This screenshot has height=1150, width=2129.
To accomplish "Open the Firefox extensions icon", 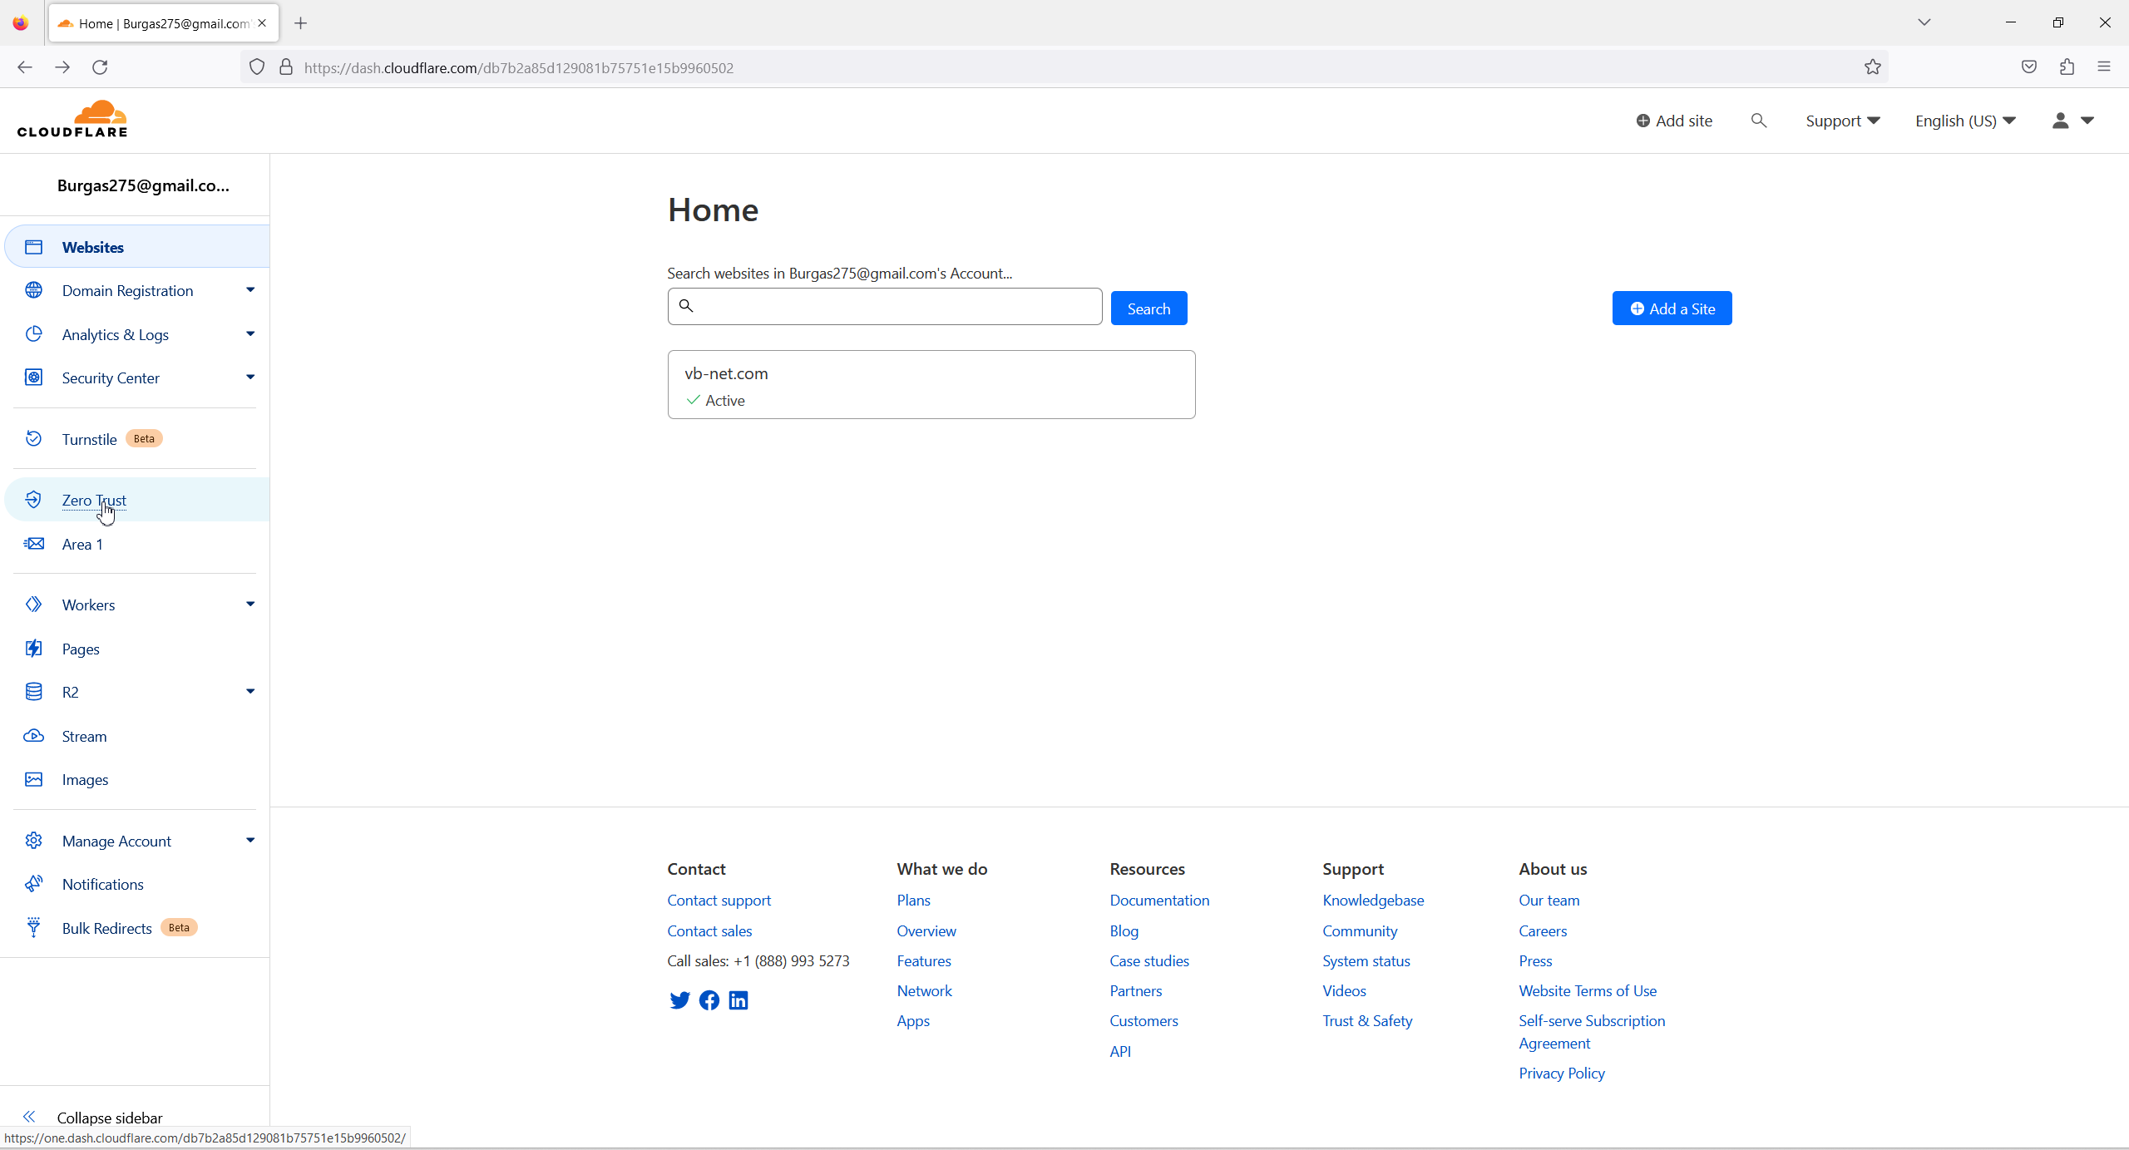I will [2067, 67].
